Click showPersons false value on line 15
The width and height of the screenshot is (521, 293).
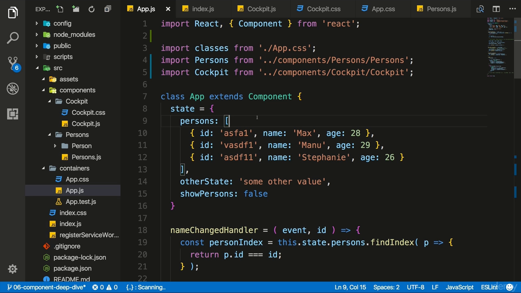tap(256, 194)
